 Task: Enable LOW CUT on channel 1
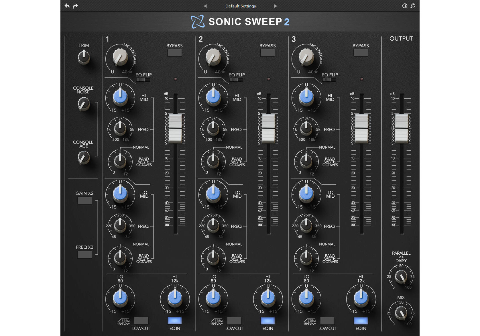141,321
